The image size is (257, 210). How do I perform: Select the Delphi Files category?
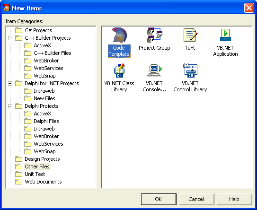pos(46,121)
